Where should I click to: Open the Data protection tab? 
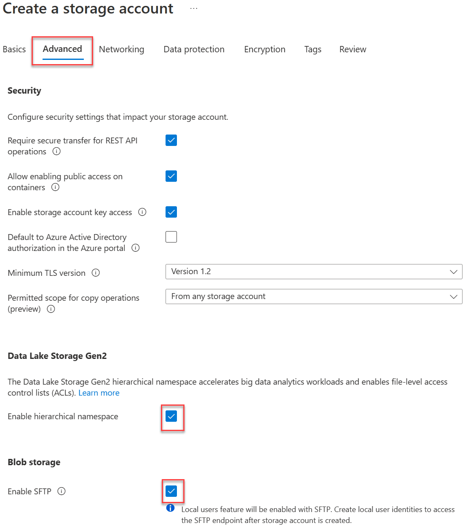(x=194, y=49)
